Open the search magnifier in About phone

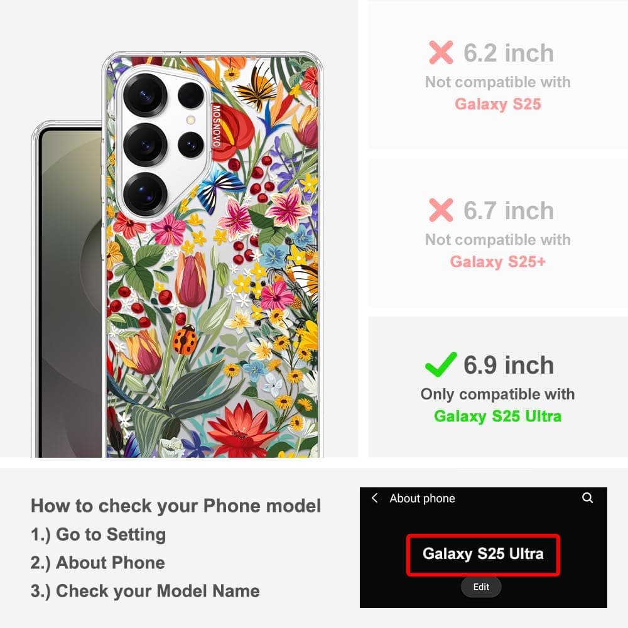[x=587, y=497]
